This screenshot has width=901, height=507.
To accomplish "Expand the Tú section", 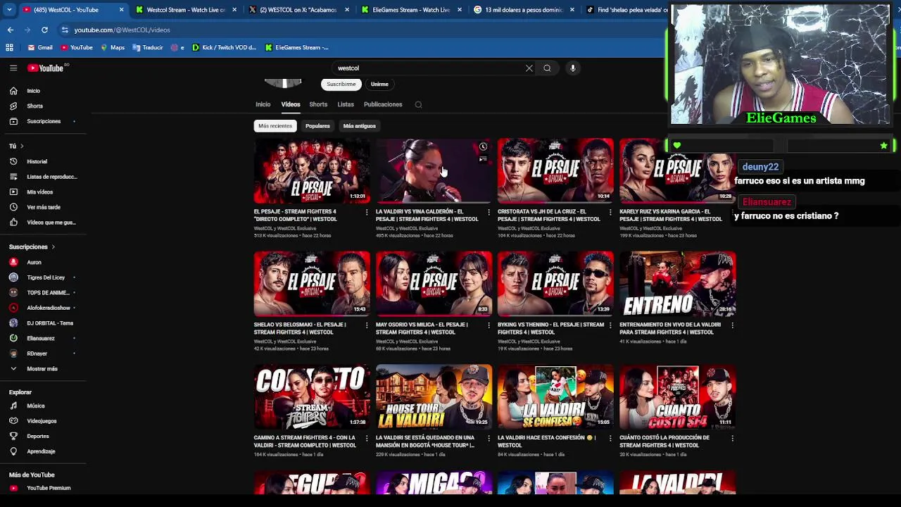I will tap(16, 146).
